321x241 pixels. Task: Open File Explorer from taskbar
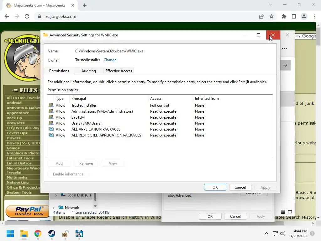pos(24,233)
